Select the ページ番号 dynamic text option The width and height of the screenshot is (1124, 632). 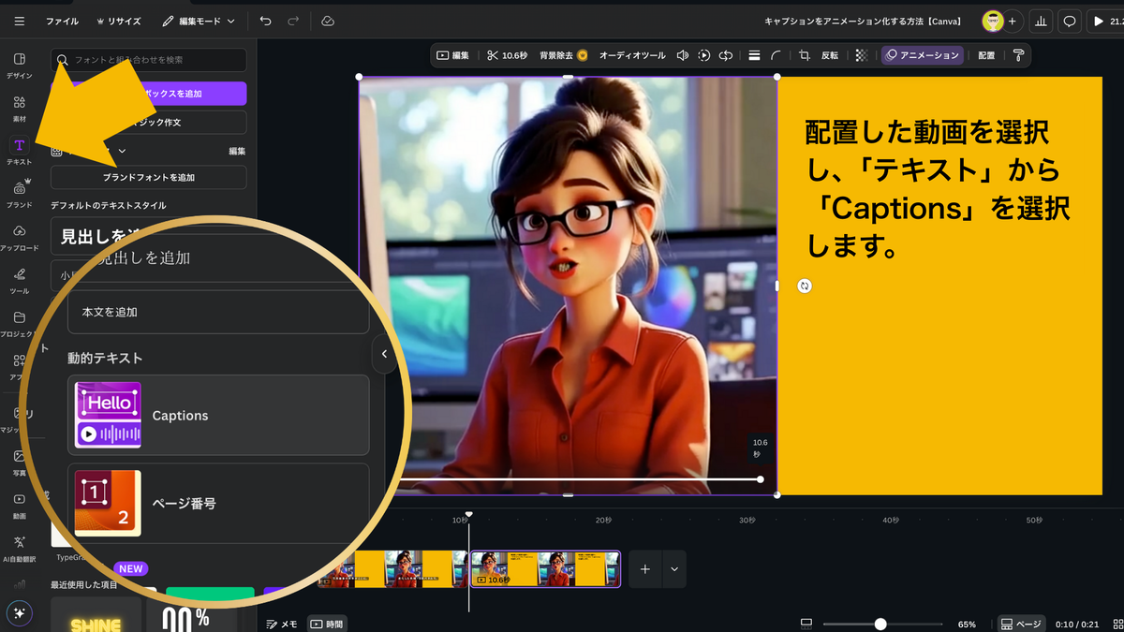point(218,503)
